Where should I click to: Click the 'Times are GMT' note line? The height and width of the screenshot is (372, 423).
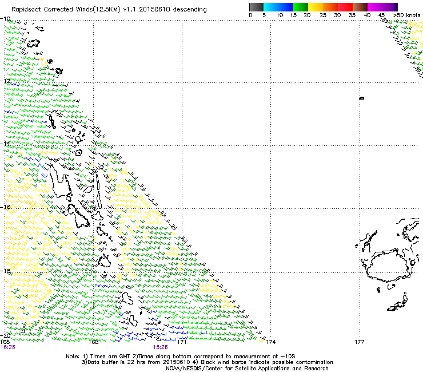pos(181,357)
